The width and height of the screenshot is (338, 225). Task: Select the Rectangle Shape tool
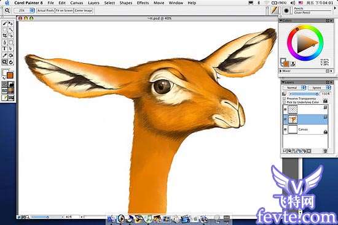tap(11, 42)
